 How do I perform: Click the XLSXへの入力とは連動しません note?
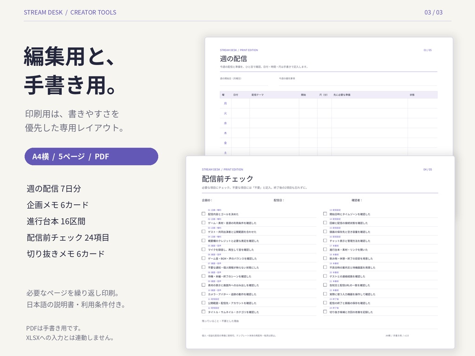(70, 337)
